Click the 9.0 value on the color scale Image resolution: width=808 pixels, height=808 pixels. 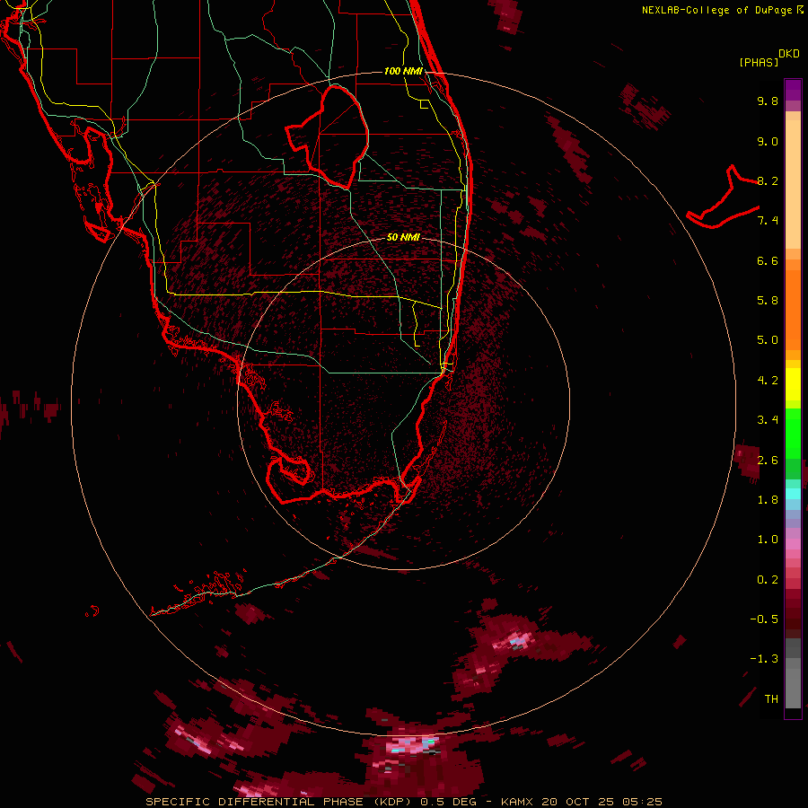pos(768,141)
